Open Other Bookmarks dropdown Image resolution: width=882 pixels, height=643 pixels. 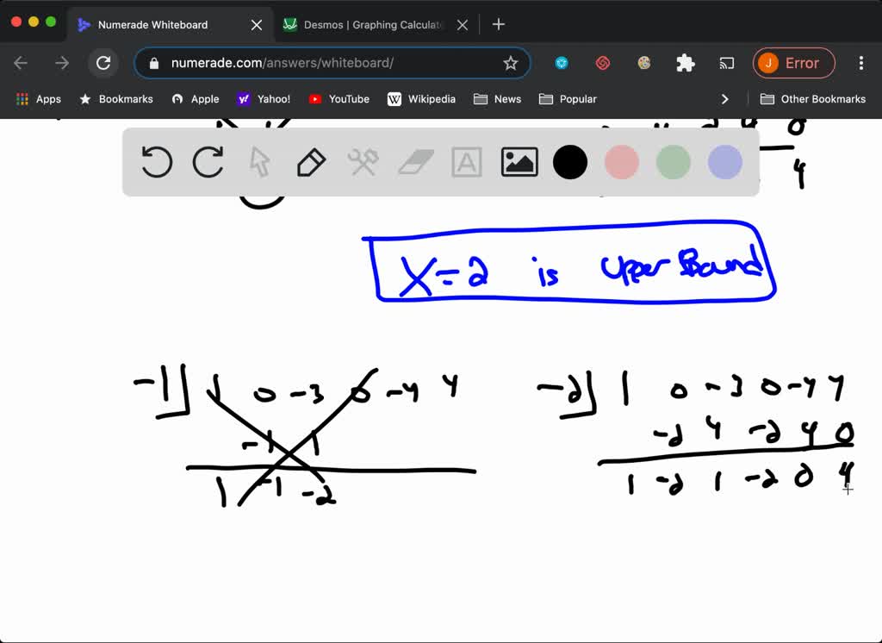[x=813, y=99]
